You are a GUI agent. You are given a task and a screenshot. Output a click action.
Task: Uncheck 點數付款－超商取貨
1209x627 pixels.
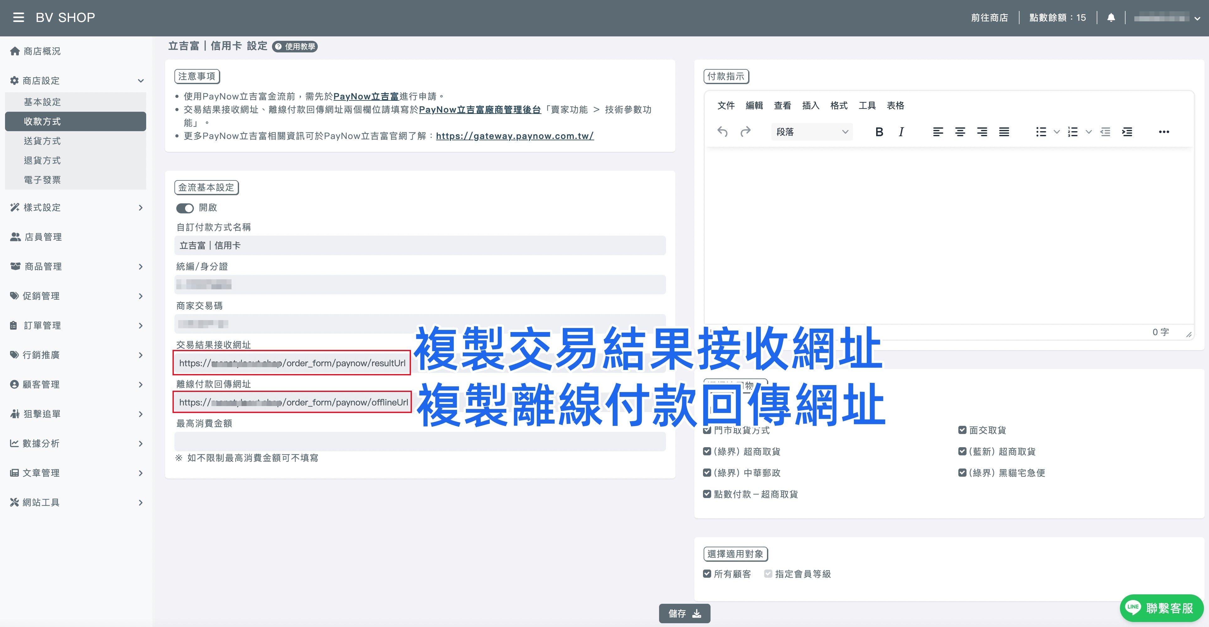pos(707,494)
